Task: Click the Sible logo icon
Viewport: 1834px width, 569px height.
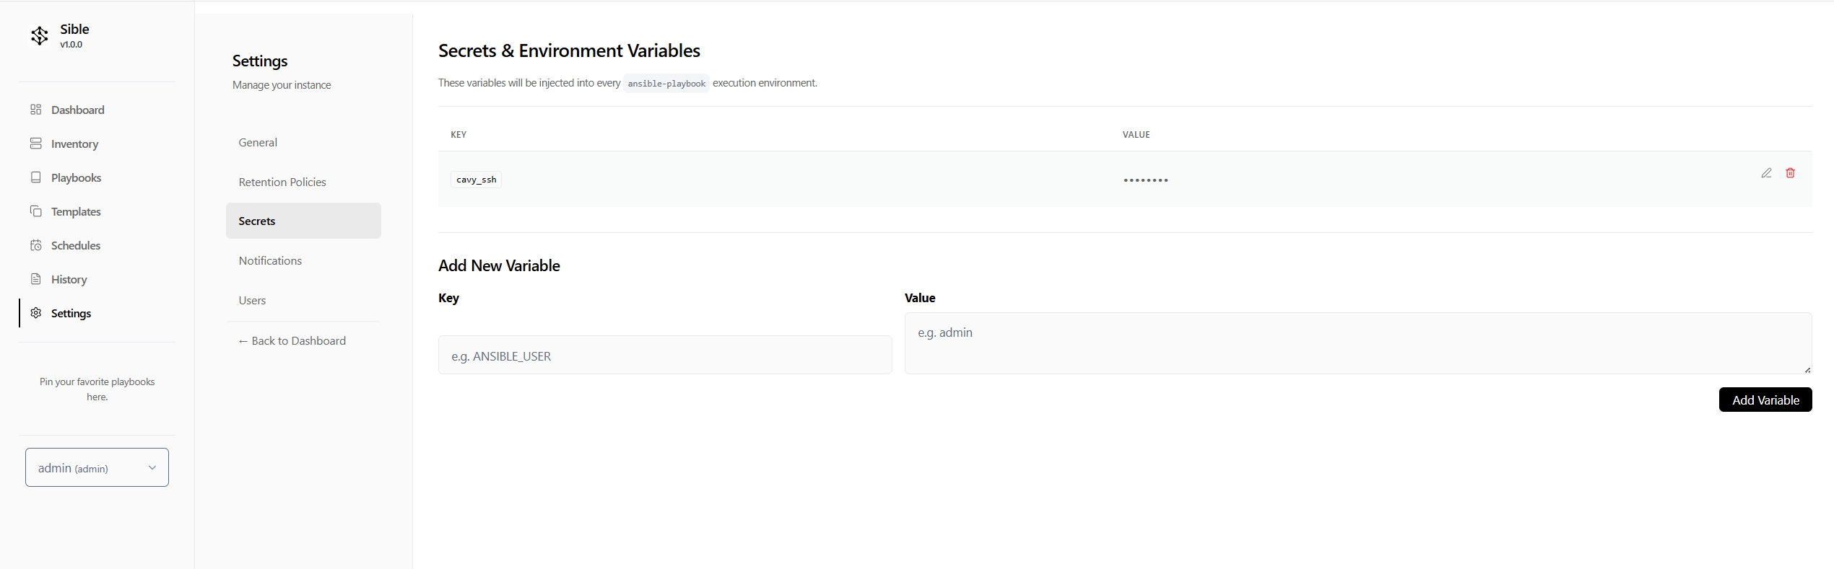Action: click(40, 35)
